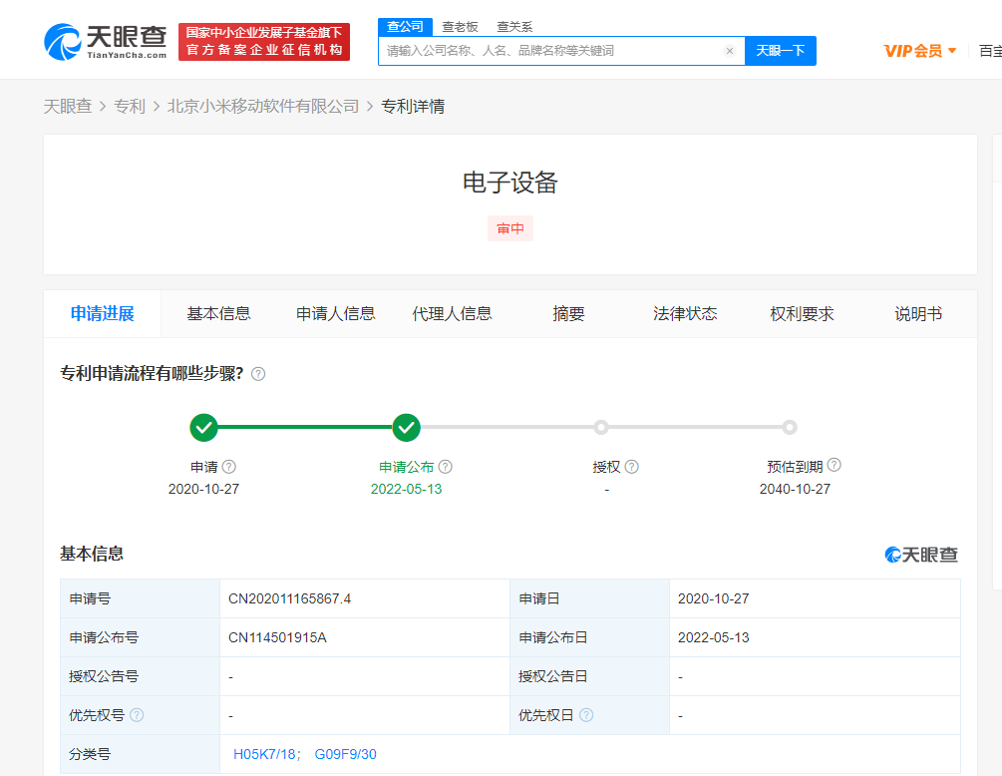The image size is (1002, 776).
Task: Click the estimated expiry date 2040-10-27
Action: click(795, 489)
